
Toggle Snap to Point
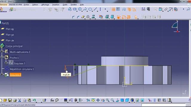[x=118, y=9]
